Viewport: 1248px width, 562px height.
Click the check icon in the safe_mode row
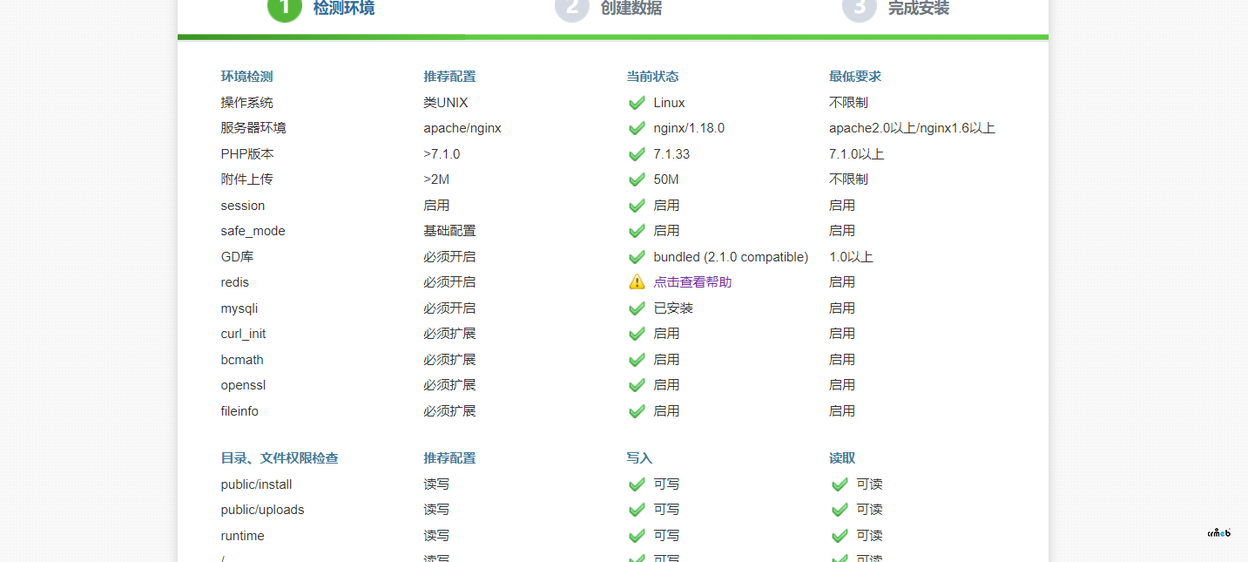coord(637,231)
